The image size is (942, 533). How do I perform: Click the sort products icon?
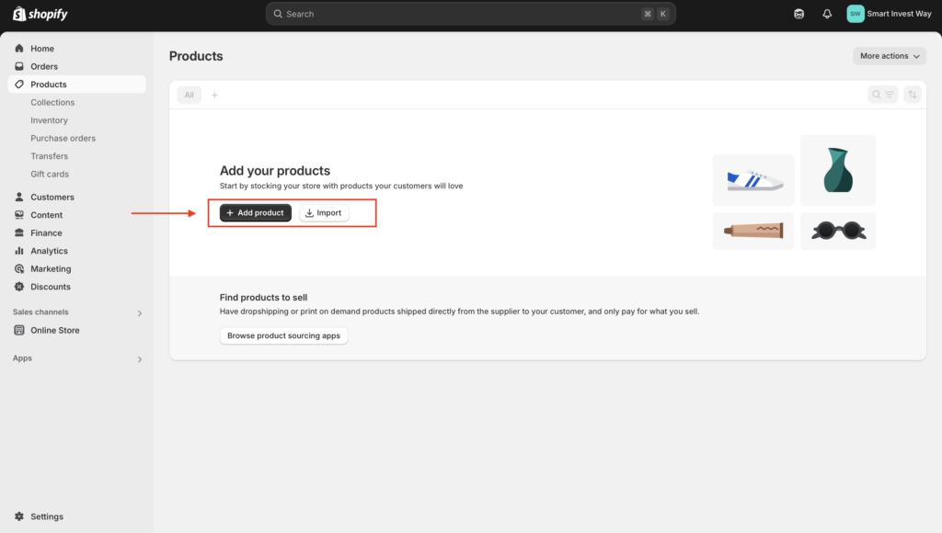pos(912,95)
